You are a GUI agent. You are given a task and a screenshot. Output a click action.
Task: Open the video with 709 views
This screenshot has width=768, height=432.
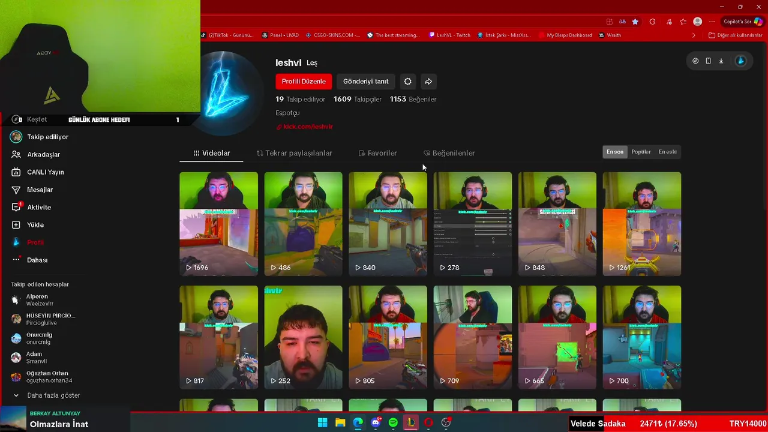point(473,337)
